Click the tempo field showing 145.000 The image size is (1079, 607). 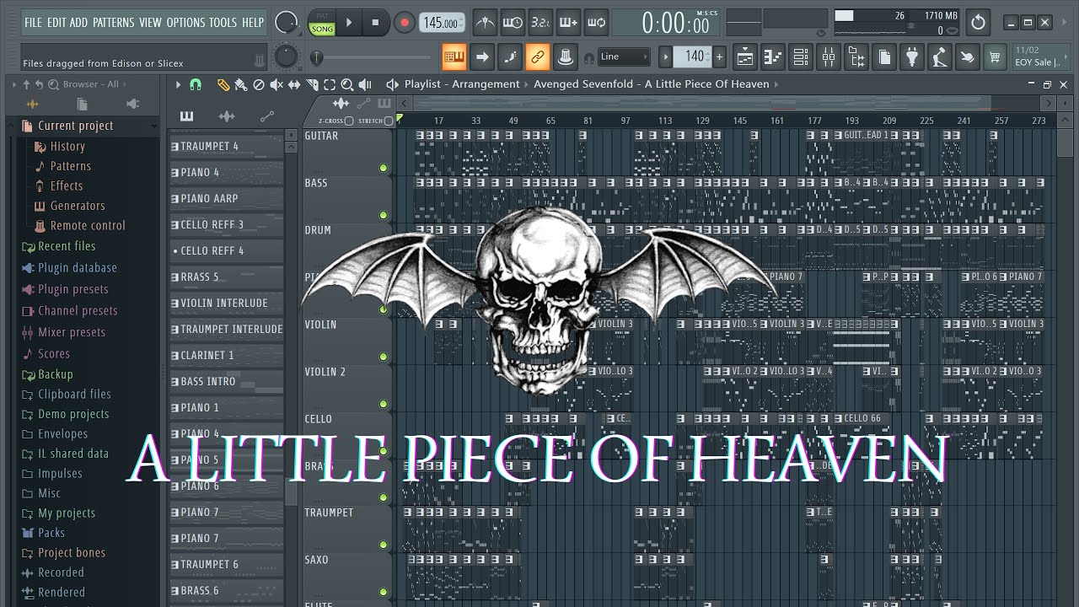(x=441, y=23)
